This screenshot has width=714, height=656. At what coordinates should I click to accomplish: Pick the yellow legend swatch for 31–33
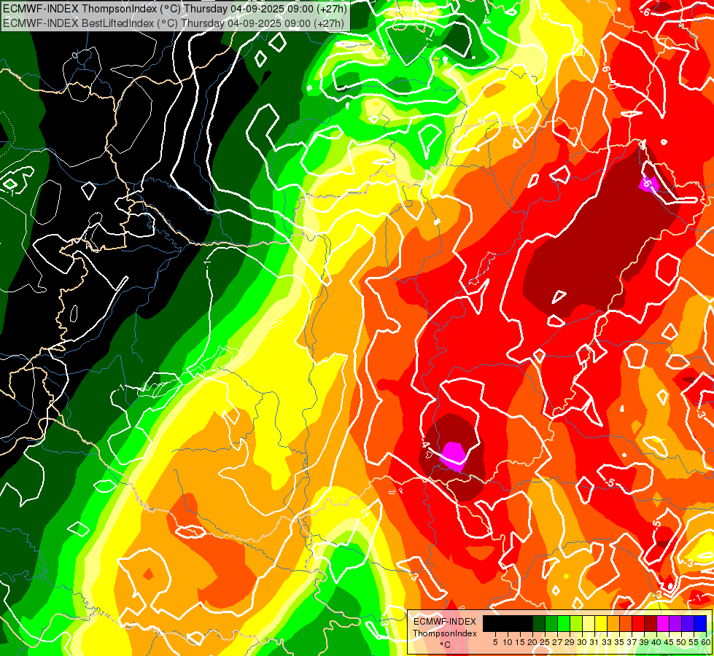pyautogui.click(x=601, y=623)
